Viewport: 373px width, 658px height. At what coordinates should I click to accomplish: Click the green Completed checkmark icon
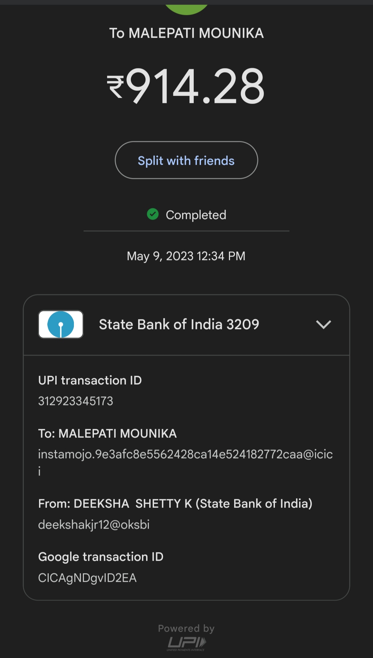pos(153,214)
